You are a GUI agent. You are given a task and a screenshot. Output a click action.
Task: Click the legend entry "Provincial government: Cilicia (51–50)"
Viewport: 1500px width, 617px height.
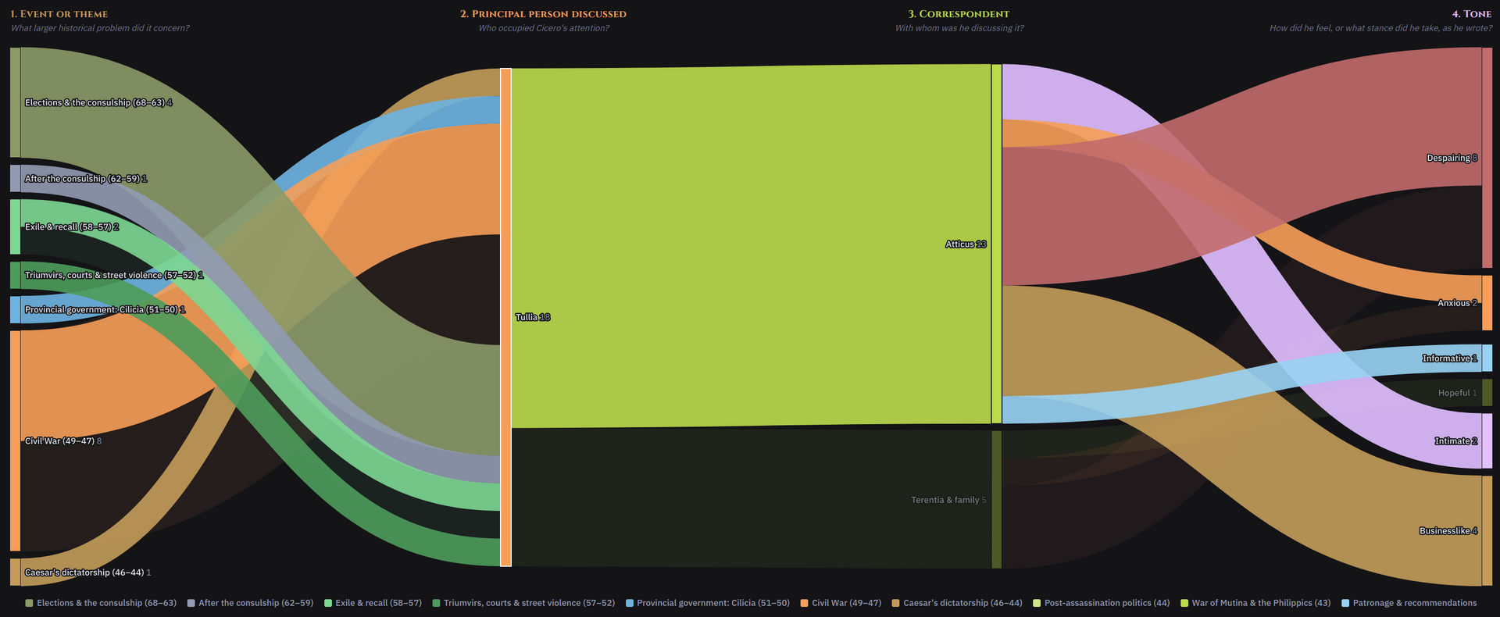[x=708, y=603]
